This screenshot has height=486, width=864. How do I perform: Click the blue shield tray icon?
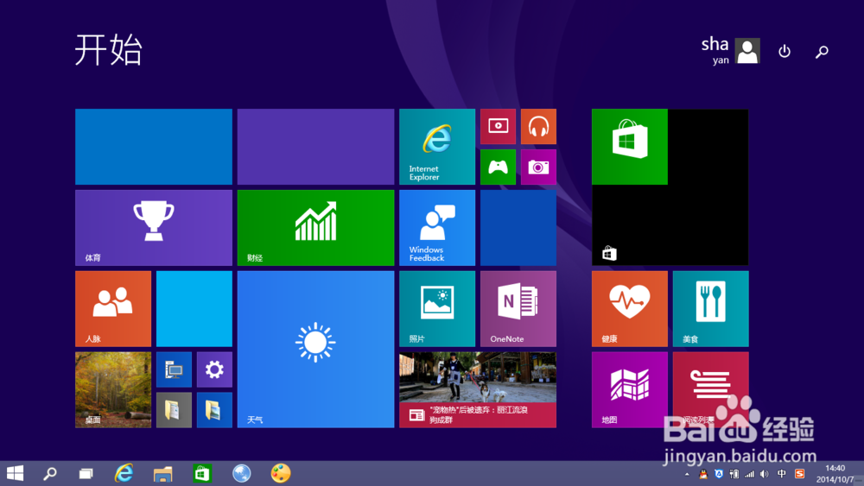tap(719, 474)
